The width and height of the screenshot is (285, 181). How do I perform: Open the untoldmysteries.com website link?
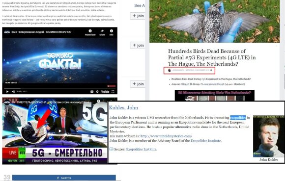coord(166,136)
